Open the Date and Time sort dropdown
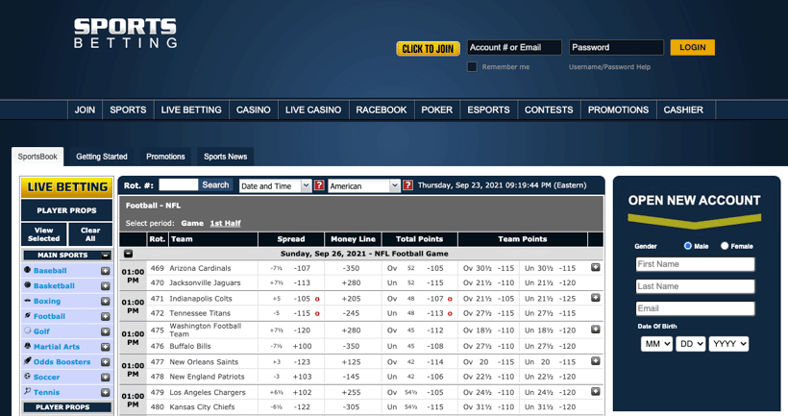Image resolution: width=788 pixels, height=416 pixels. coord(276,185)
